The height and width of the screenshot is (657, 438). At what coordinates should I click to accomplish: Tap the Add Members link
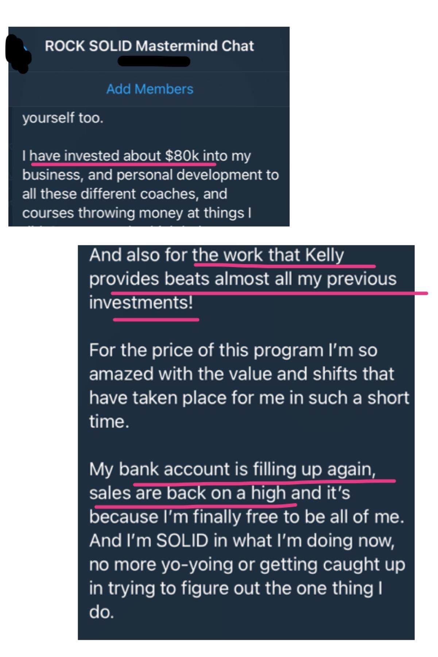pos(150,89)
